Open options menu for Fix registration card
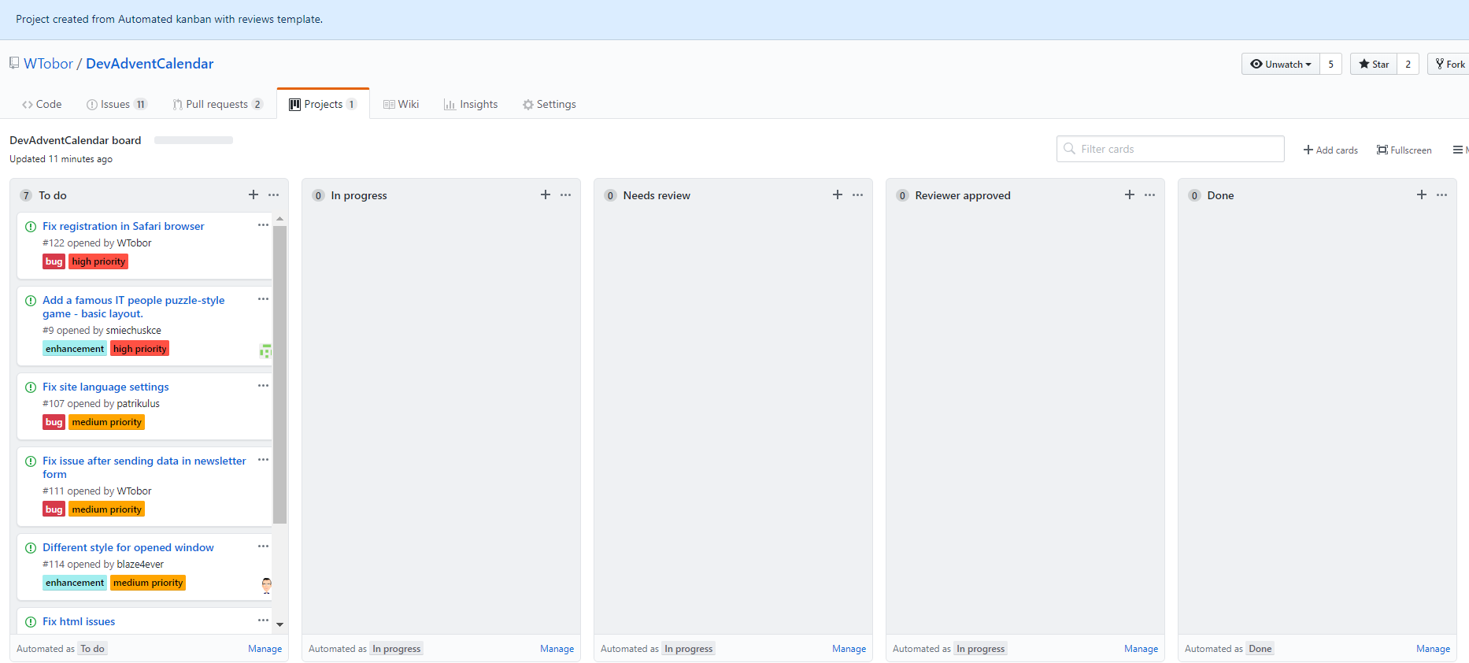This screenshot has width=1469, height=663. pyautogui.click(x=263, y=225)
